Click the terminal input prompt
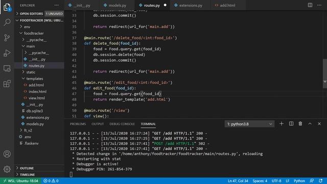The width and height of the screenshot is (327, 184). [71, 174]
